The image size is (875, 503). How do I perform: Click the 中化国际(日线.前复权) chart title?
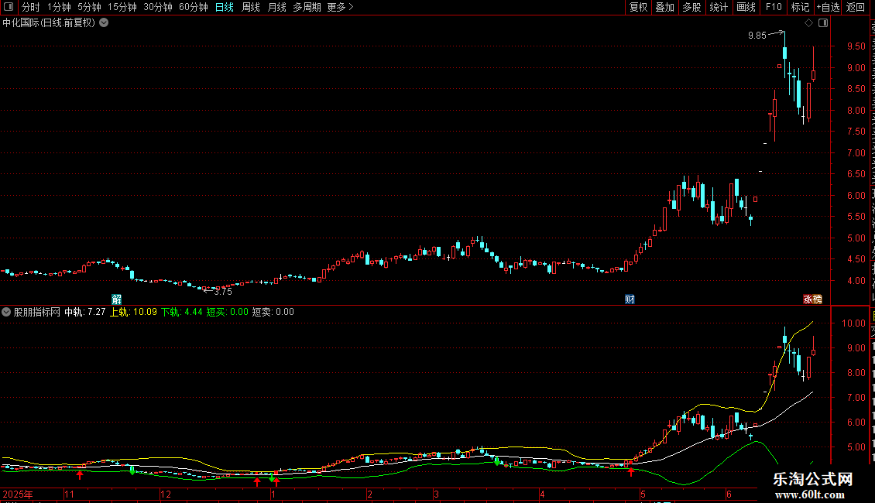tap(49, 23)
